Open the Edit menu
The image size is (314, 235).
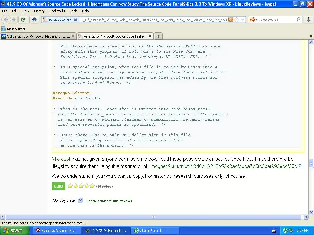tap(15, 11)
